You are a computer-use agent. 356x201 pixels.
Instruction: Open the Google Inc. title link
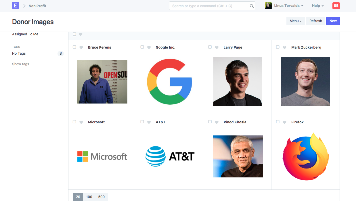tap(166, 47)
